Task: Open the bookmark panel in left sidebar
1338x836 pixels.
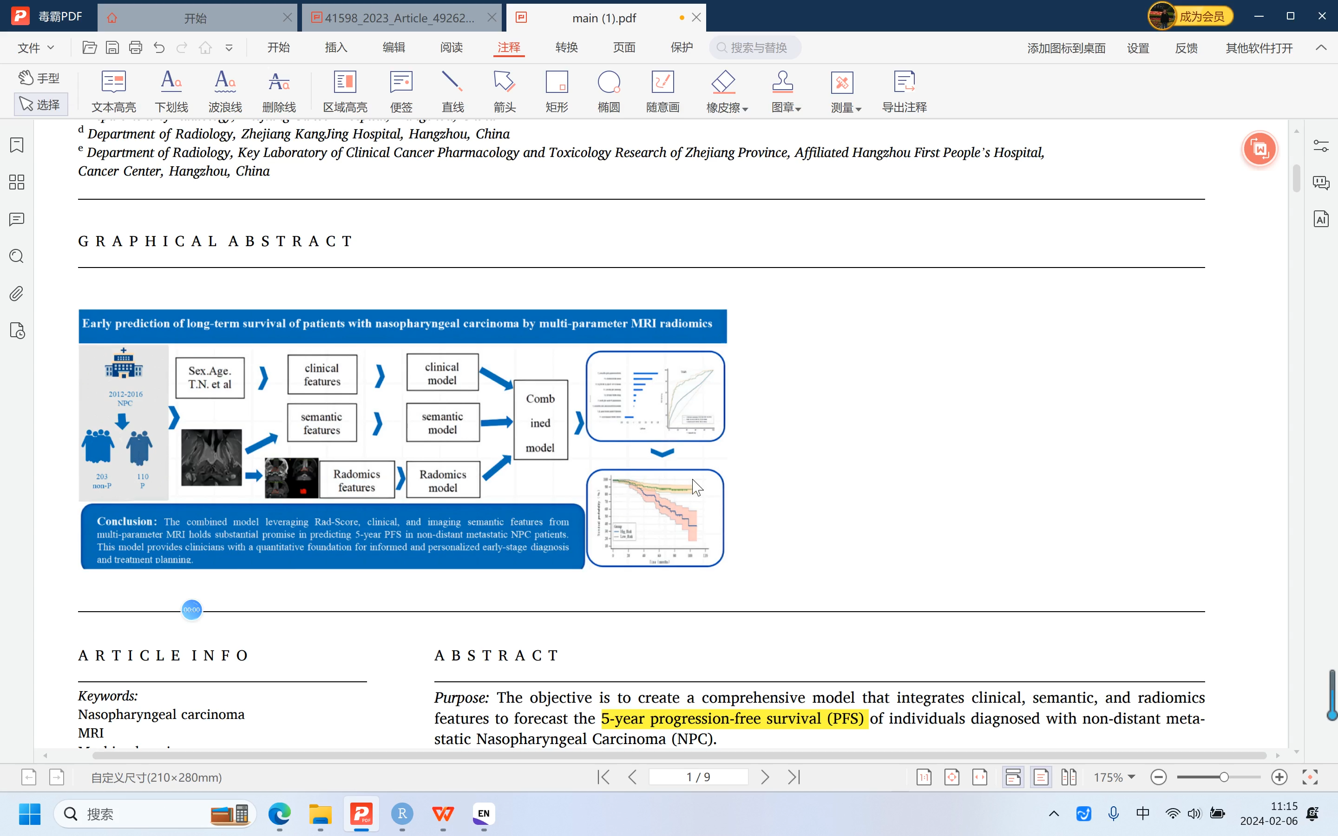Action: 17,145
